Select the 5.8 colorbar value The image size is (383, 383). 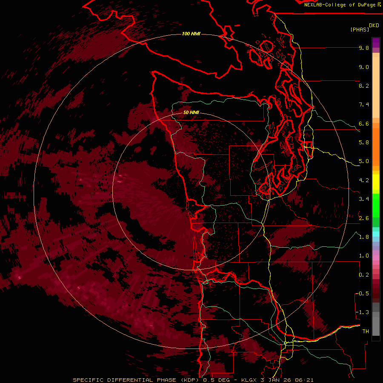click(364, 143)
